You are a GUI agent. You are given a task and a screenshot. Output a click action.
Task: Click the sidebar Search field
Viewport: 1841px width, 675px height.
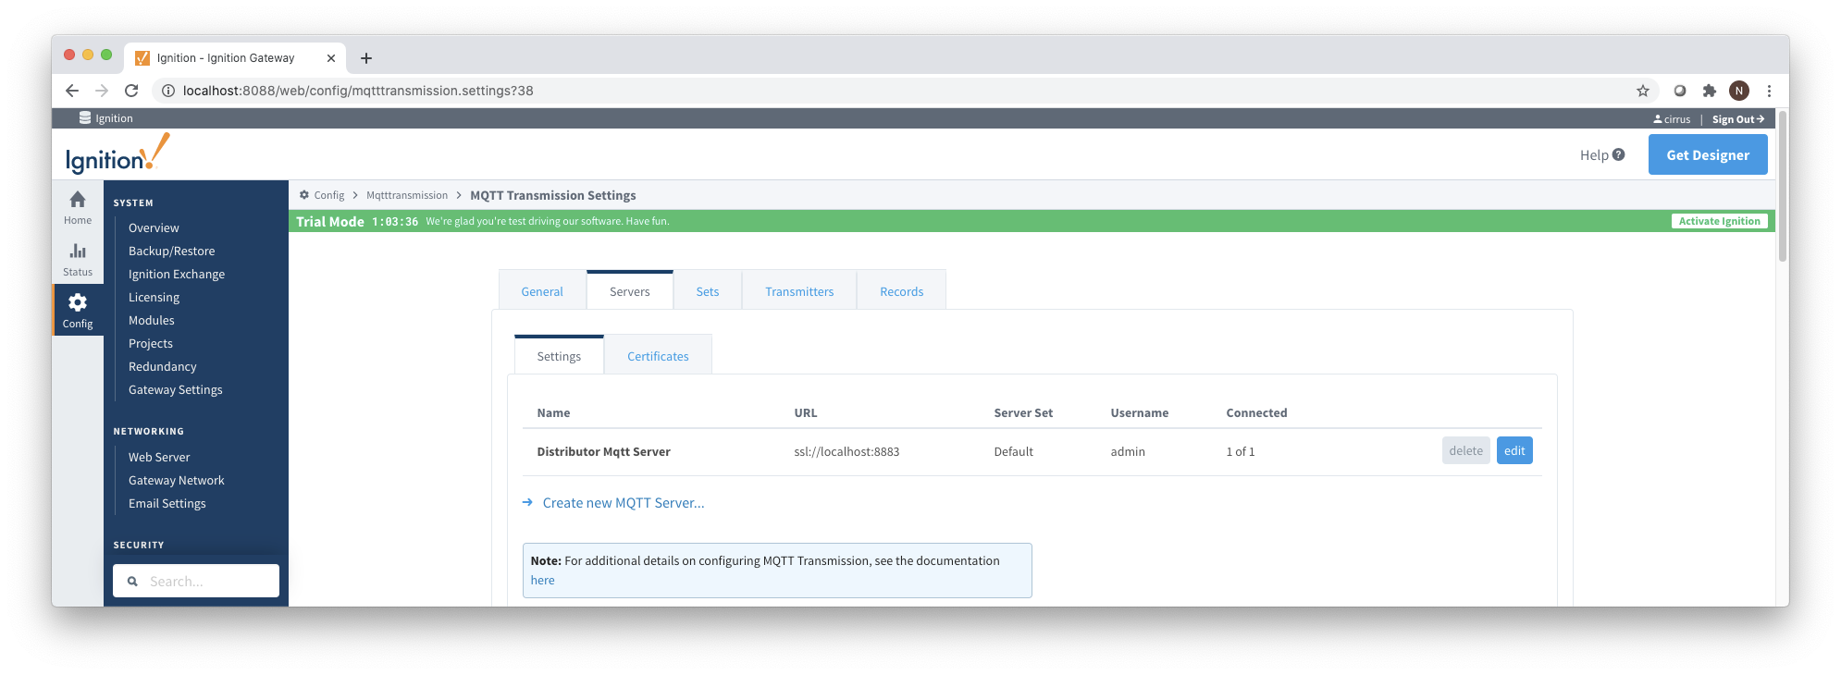point(196,581)
